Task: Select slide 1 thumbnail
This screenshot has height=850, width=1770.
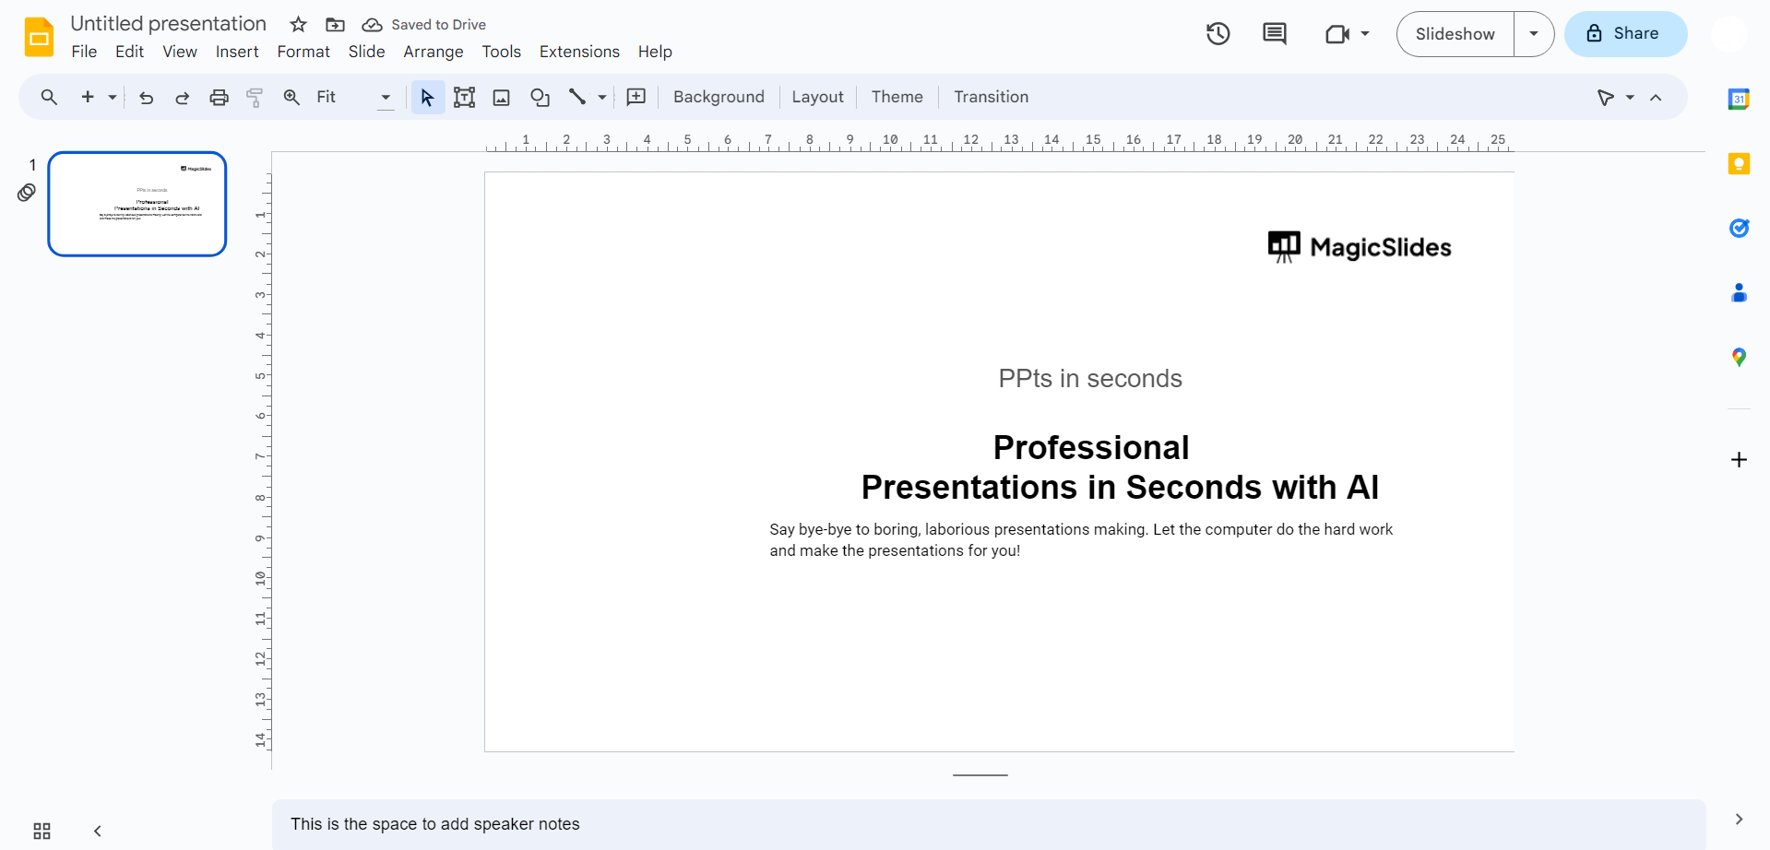Action: pos(137,204)
